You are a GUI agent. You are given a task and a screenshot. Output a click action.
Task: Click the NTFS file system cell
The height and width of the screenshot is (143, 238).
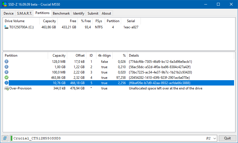coord(99,27)
